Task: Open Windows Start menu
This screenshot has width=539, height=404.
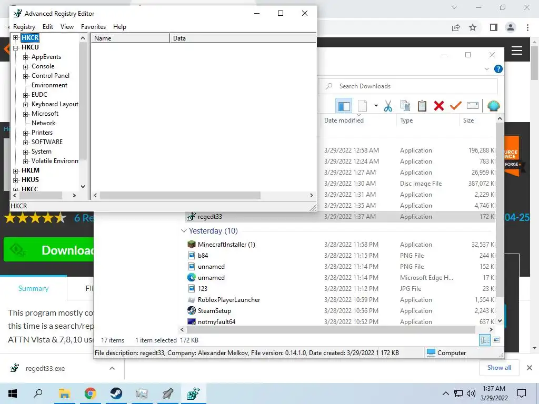Action: click(13, 393)
